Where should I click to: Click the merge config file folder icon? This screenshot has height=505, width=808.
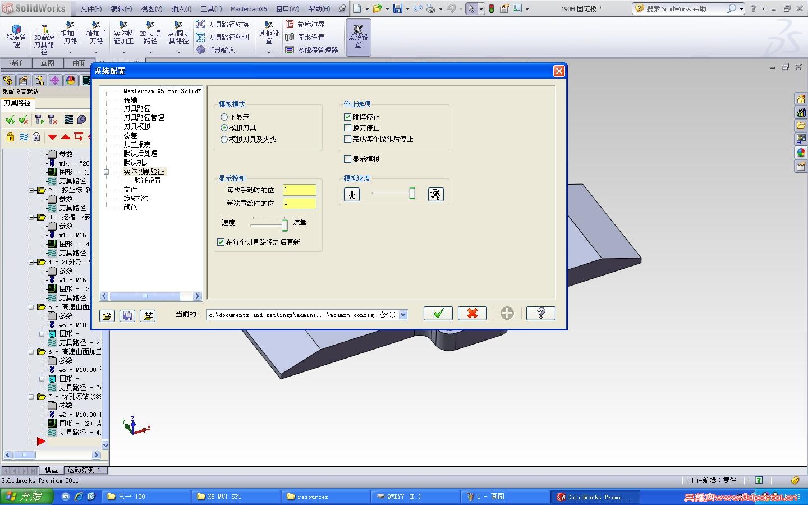[148, 316]
